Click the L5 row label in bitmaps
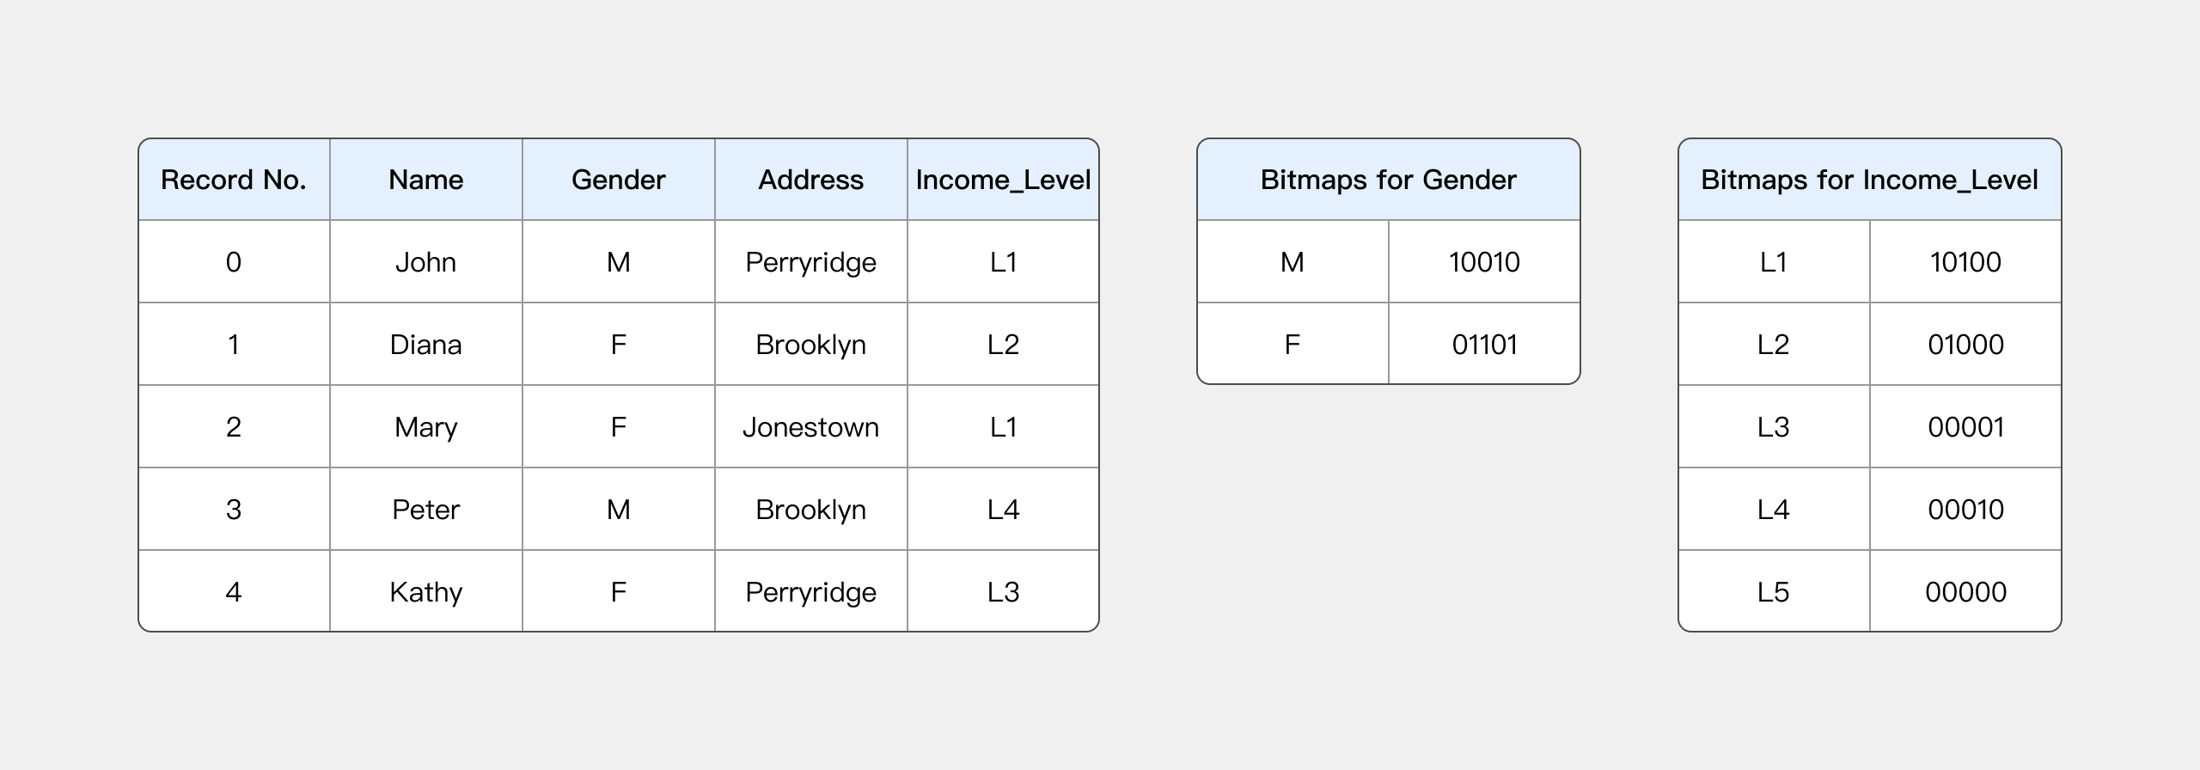The image size is (2200, 770). coord(1773,592)
